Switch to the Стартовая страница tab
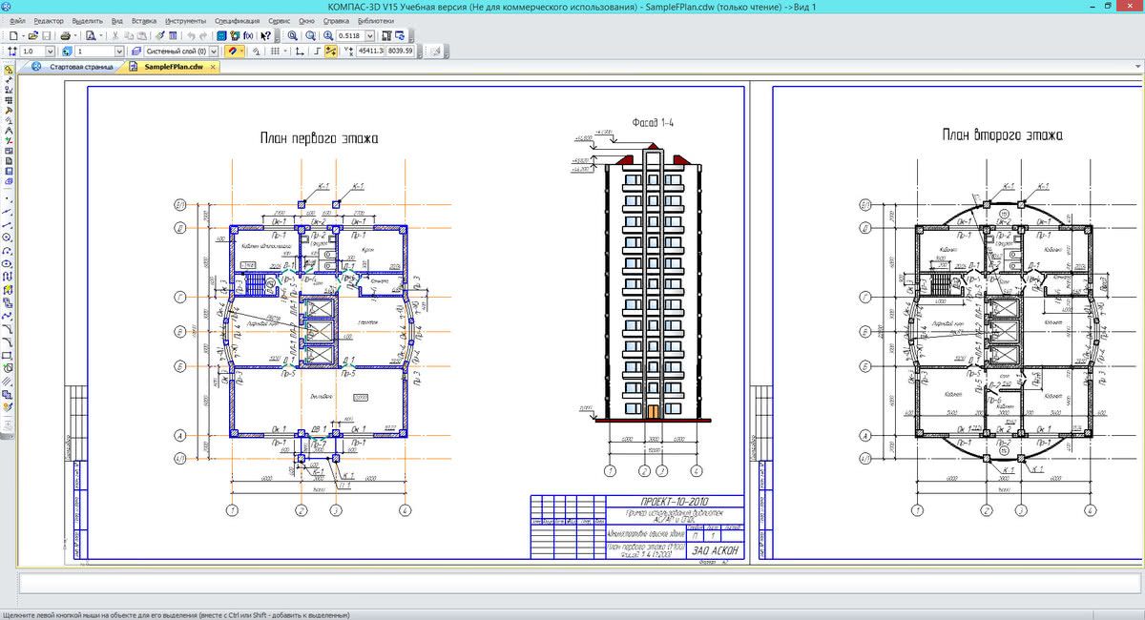Screen dimensions: 1145x620 click(x=80, y=67)
